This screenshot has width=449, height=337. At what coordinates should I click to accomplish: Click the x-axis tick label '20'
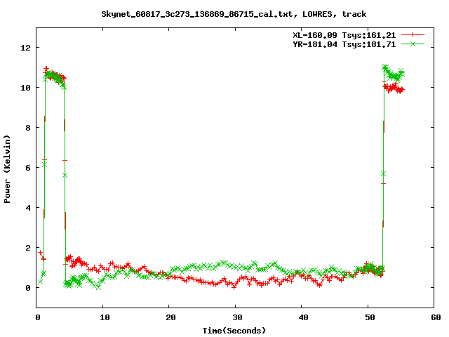click(x=170, y=317)
